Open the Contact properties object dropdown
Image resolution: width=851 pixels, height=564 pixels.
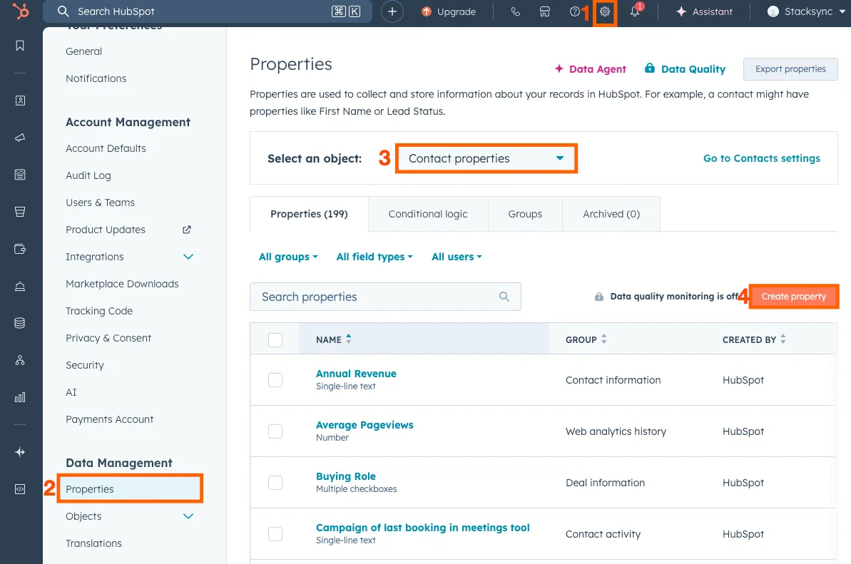(x=486, y=158)
